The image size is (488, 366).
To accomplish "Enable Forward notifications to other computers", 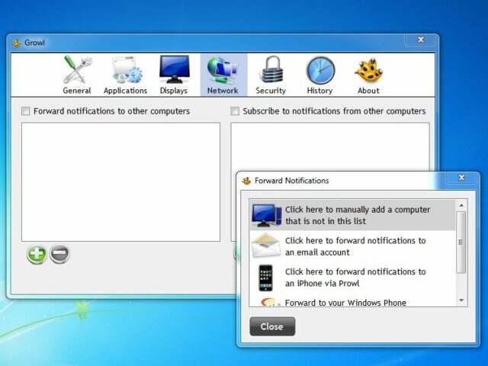I will (26, 111).
